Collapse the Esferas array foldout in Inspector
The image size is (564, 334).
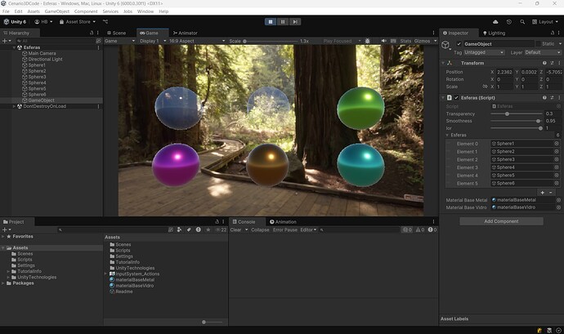coord(447,136)
